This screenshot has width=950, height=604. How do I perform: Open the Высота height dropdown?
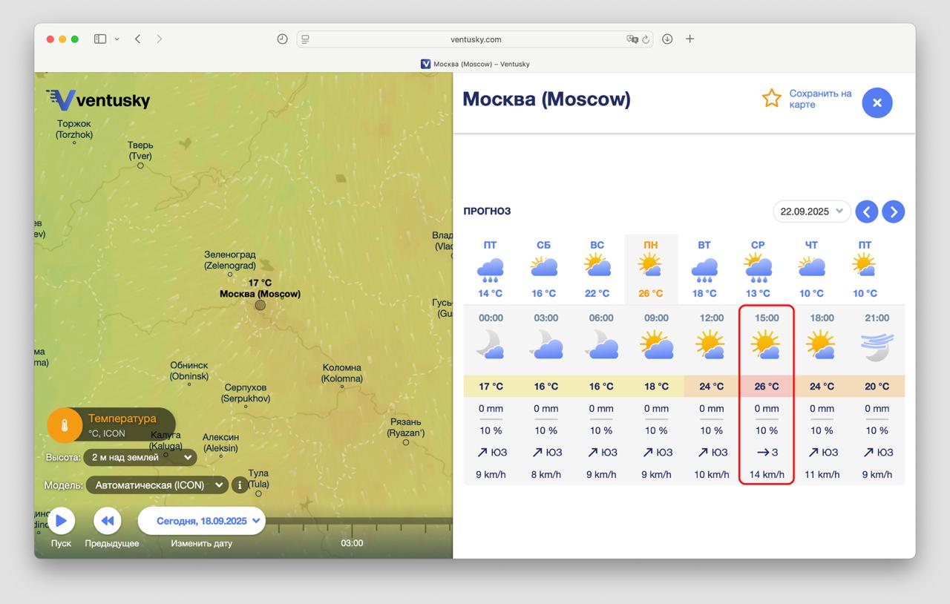pyautogui.click(x=140, y=457)
